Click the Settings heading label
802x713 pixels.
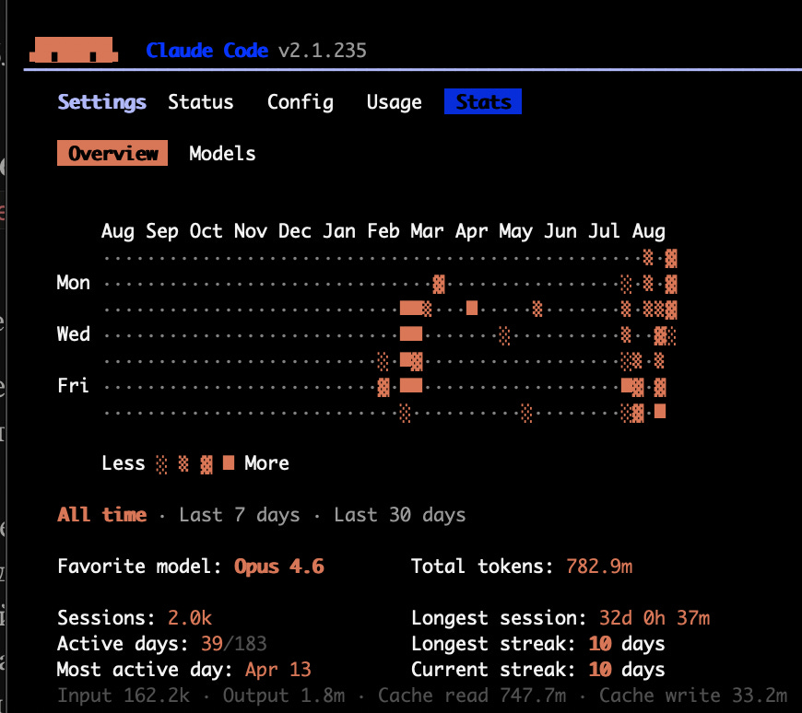101,102
